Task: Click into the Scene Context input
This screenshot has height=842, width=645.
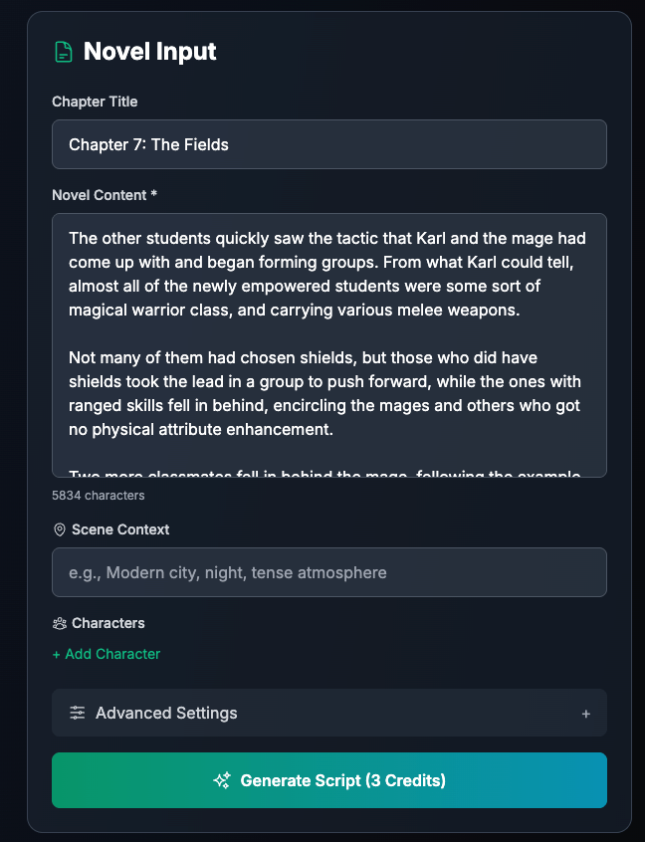Action: click(328, 572)
